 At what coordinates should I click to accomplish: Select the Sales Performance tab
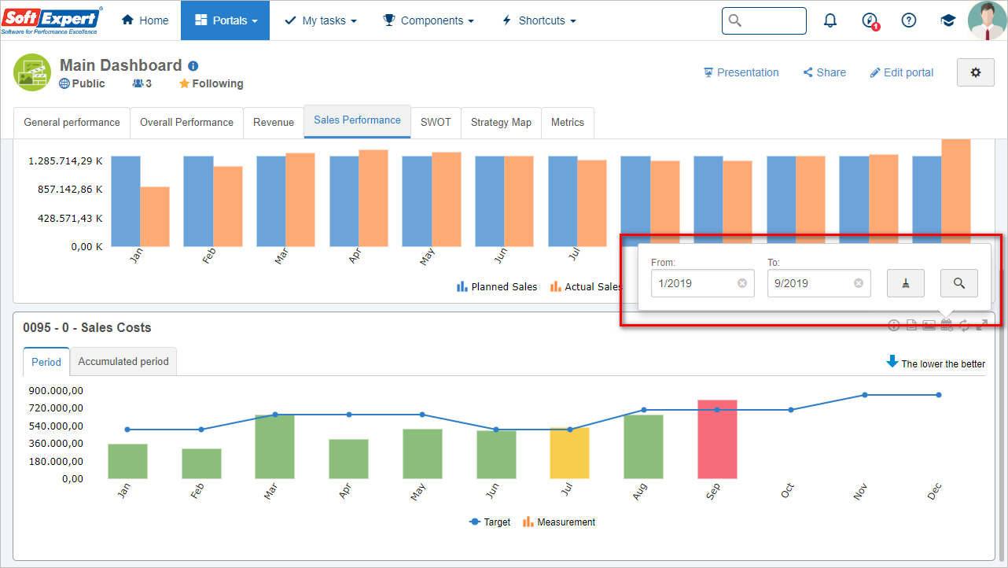pos(357,120)
